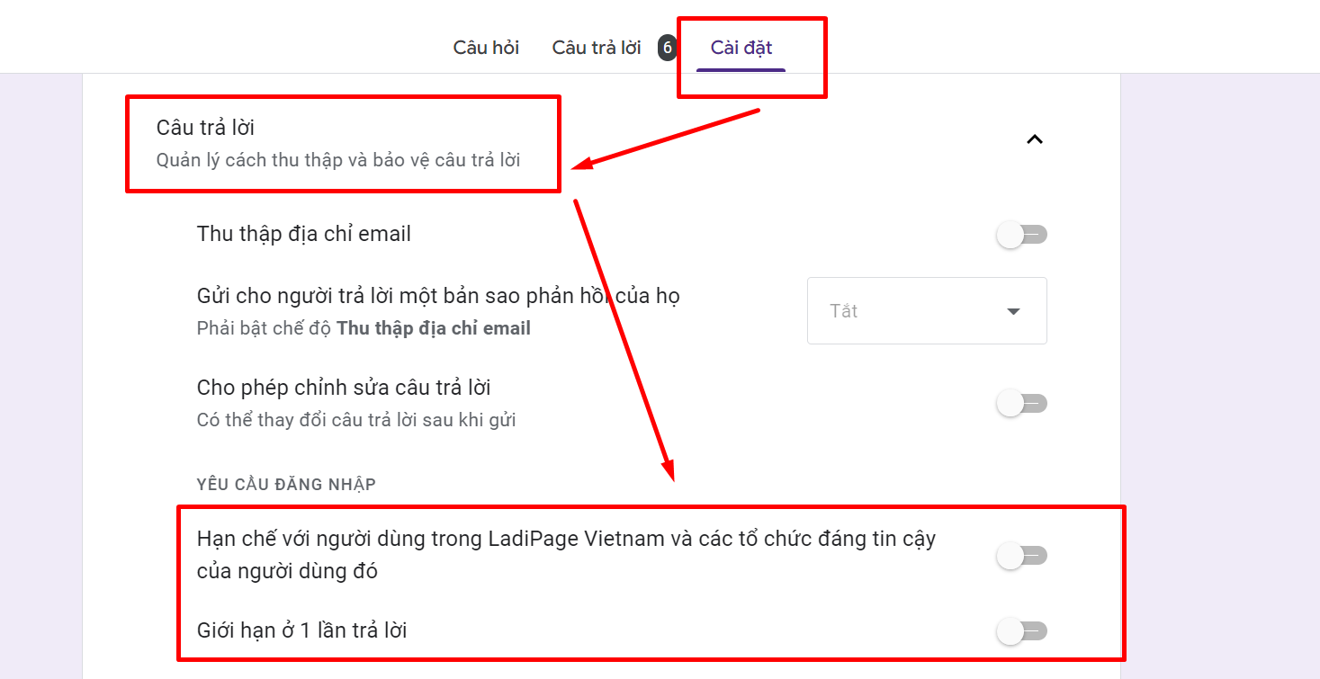Enable Giới hạn ở 1 lần trả lời switch

pyautogui.click(x=1021, y=631)
